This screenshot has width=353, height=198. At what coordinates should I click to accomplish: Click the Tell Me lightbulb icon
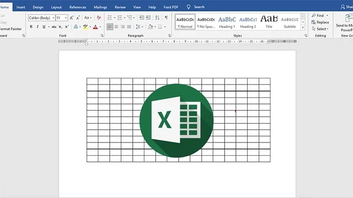tap(189, 7)
